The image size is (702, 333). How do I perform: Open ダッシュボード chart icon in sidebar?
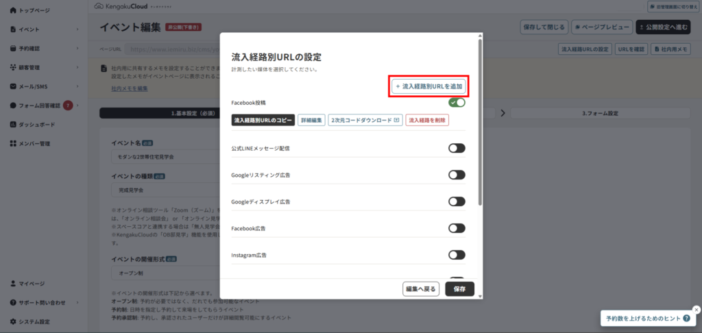coord(13,125)
